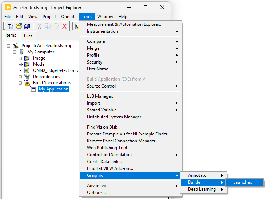The height and width of the screenshot is (199, 266).
Task: Open the Annotator submenu
Action: click(198, 175)
